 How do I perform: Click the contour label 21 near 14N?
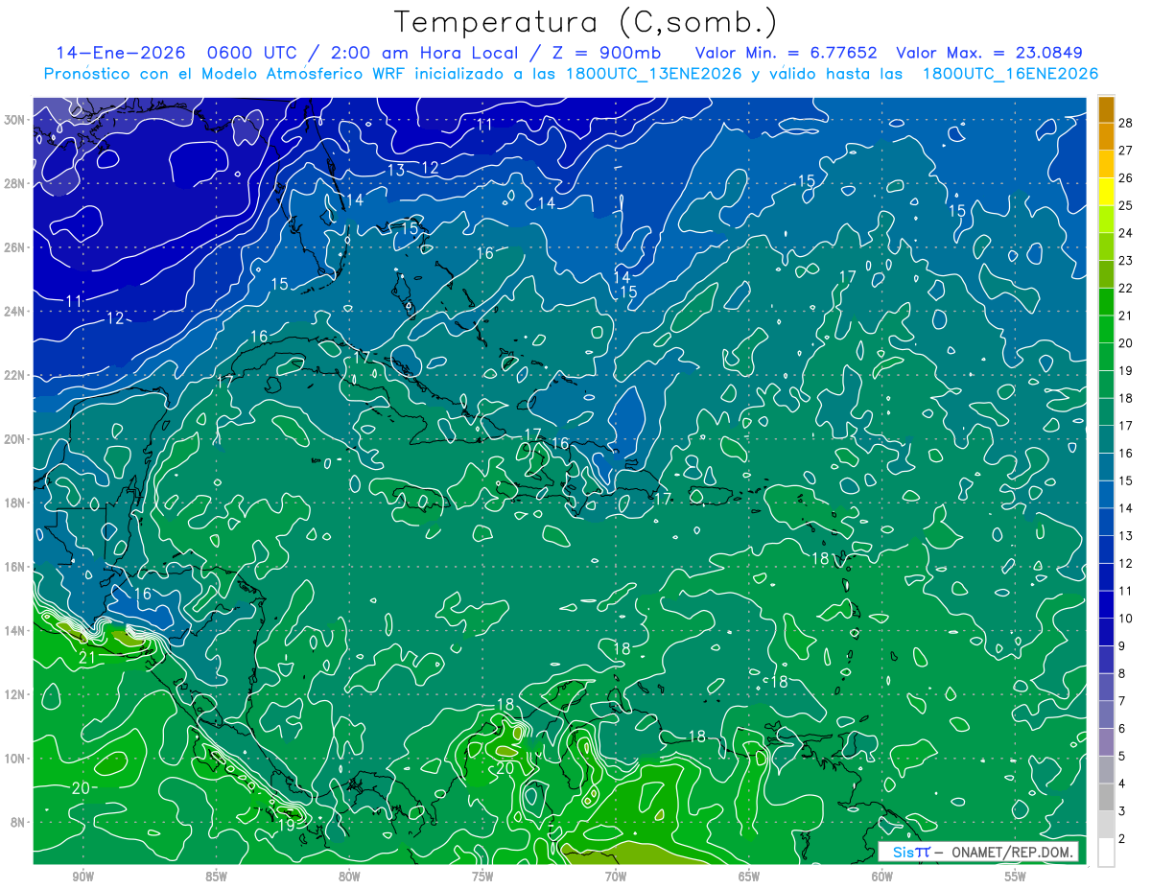coord(87,658)
